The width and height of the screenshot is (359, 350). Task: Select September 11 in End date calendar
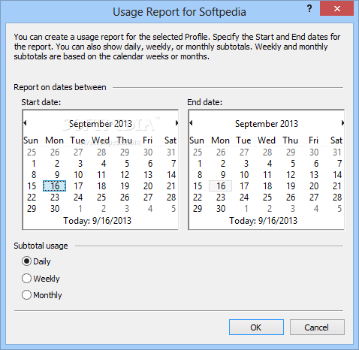click(267, 175)
